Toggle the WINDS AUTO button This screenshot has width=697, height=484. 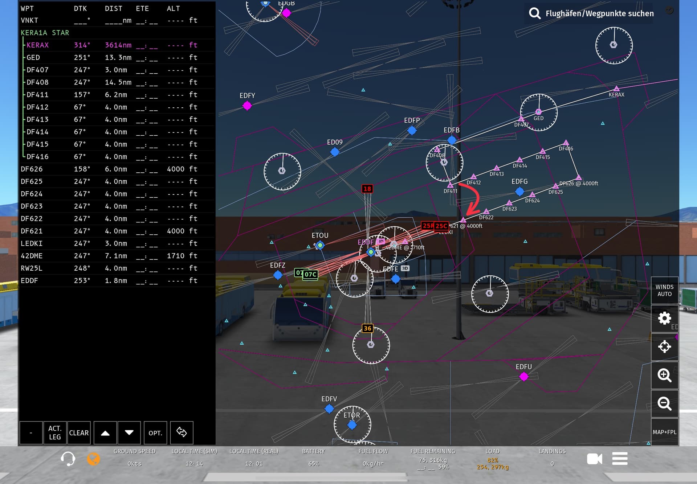point(664,291)
